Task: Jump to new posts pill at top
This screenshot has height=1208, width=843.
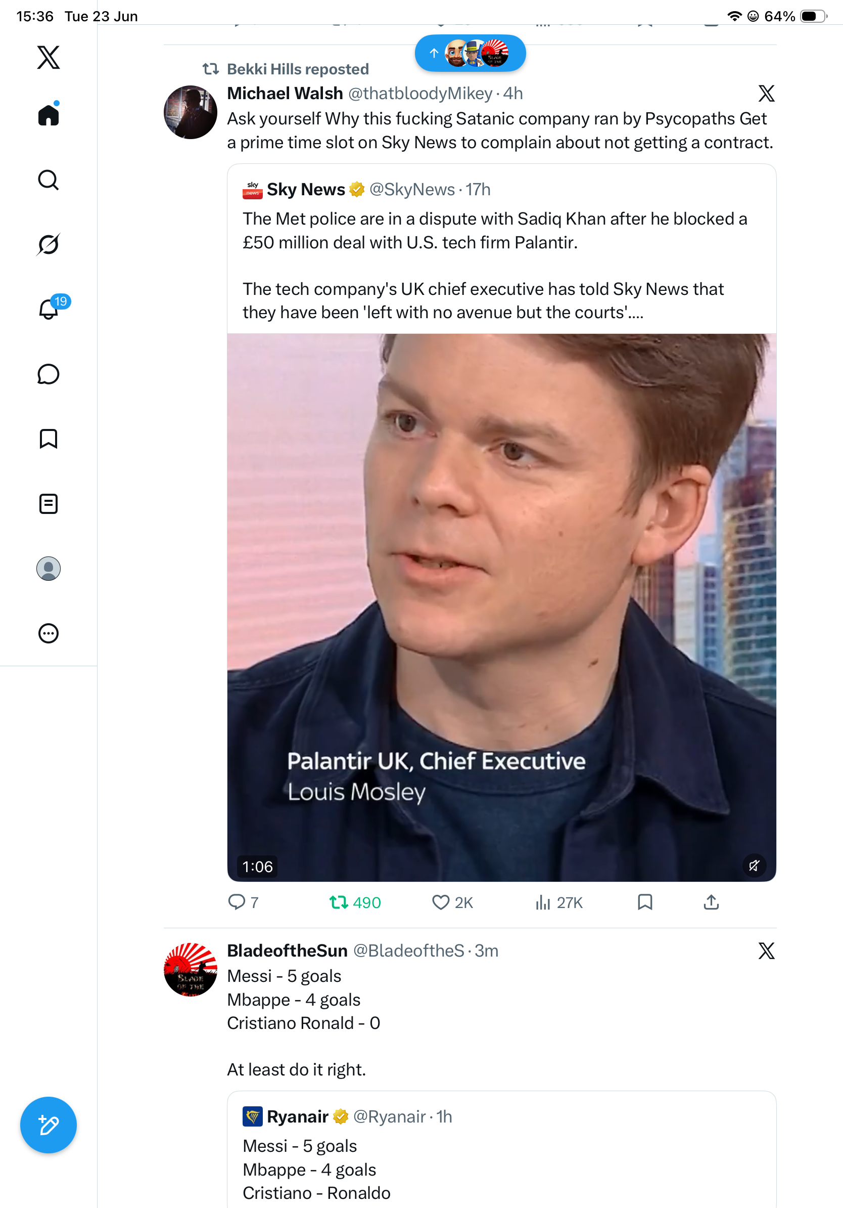Action: (x=471, y=53)
